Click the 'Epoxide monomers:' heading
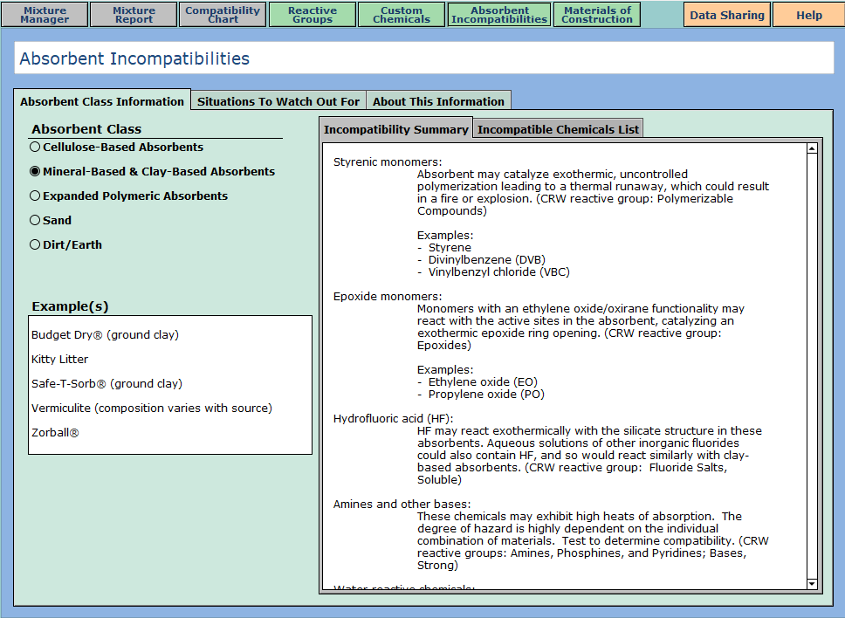Screen dimensions: 845x618 388,296
